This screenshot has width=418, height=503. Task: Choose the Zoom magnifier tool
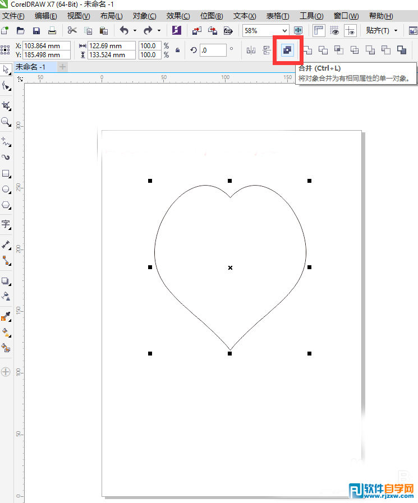pyautogui.click(x=6, y=122)
